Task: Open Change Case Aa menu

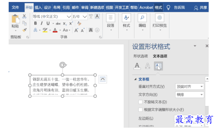Action: pos(66,30)
